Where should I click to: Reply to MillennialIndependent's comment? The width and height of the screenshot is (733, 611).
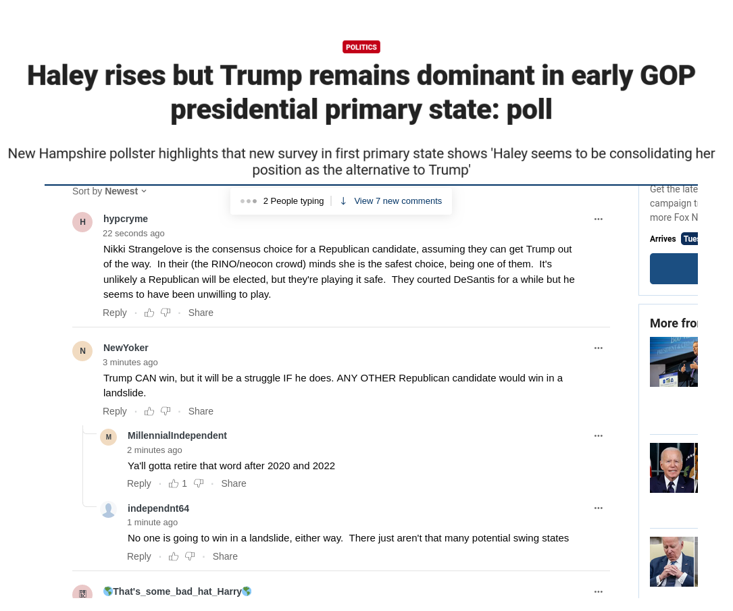(x=139, y=483)
